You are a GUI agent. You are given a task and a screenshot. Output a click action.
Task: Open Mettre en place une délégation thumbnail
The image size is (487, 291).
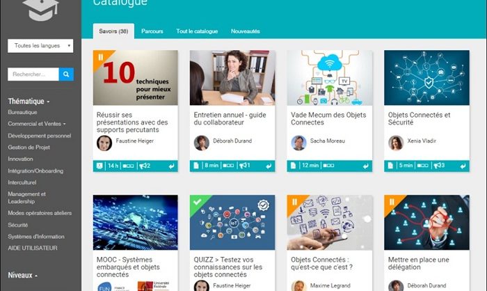[x=426, y=223]
